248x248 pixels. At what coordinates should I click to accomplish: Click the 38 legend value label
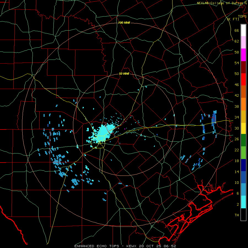[237, 106]
